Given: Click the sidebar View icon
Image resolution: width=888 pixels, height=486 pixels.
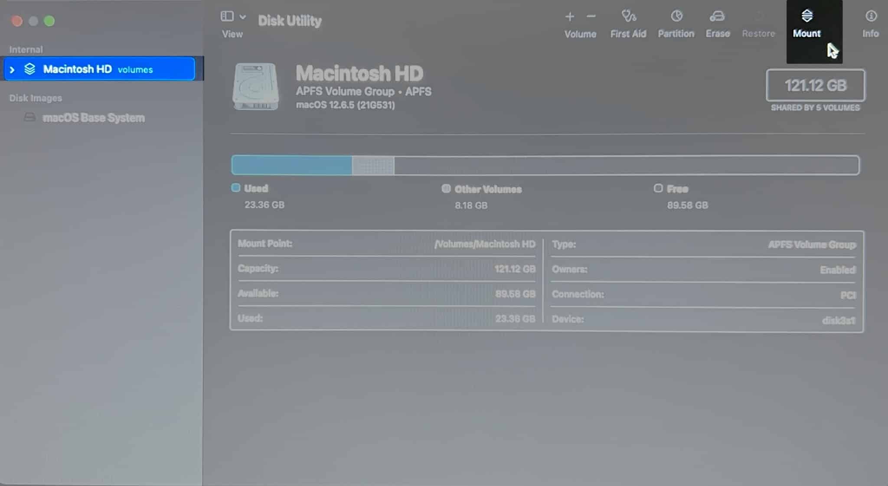Looking at the screenshot, I should point(227,16).
